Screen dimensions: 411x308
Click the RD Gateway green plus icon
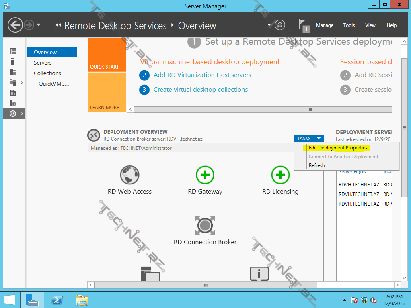pyautogui.click(x=205, y=175)
